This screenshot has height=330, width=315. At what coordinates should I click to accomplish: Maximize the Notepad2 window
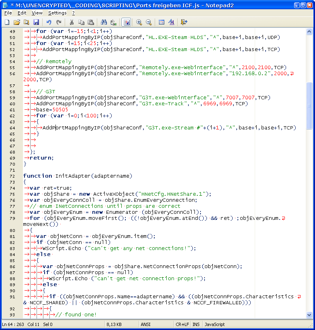tap(303, 5)
